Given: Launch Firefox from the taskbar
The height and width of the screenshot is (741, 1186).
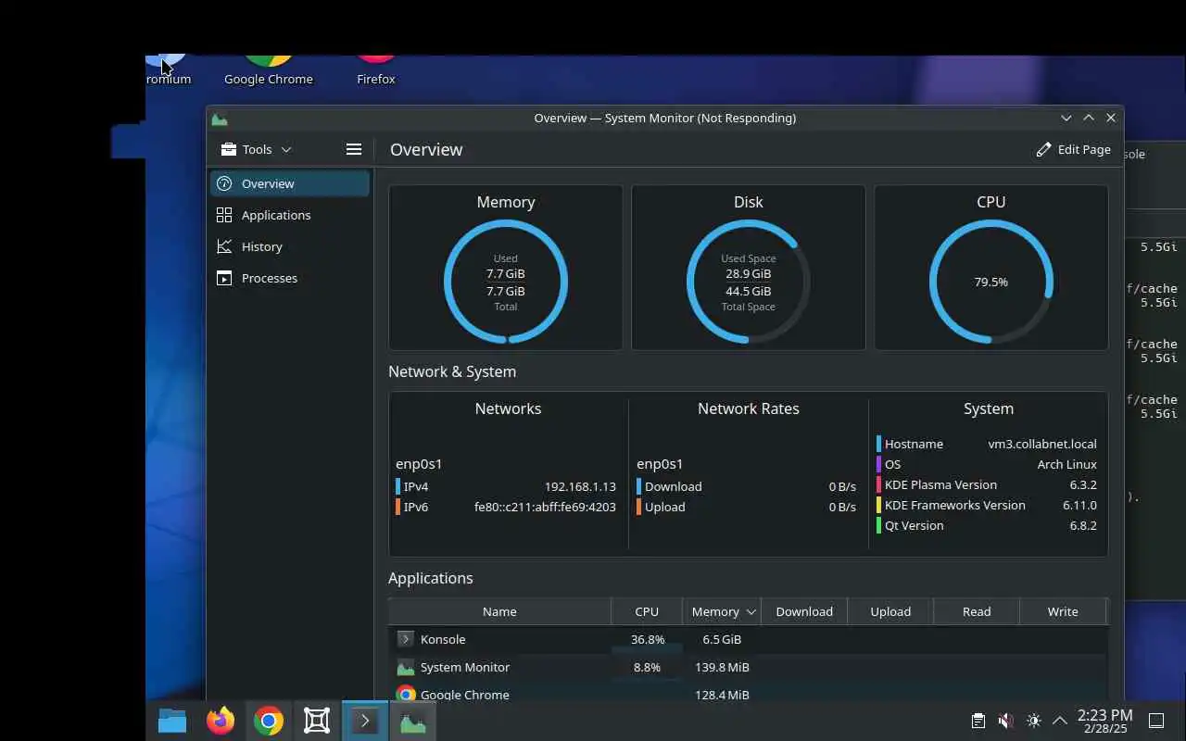Looking at the screenshot, I should tap(221, 721).
